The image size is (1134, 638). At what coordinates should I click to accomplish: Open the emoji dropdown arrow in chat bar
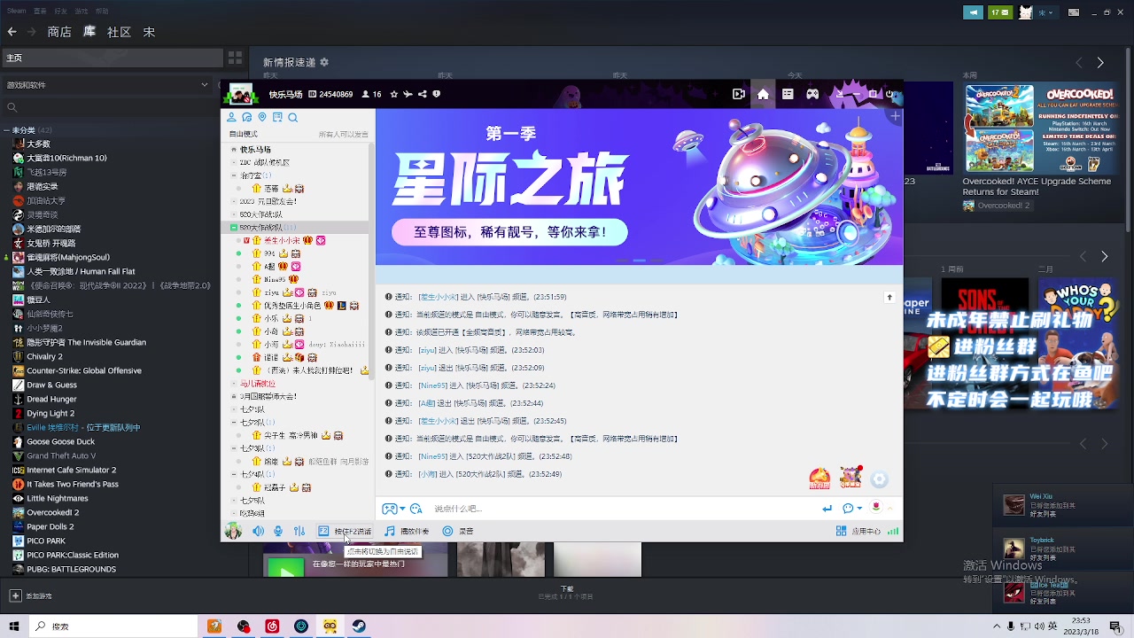tap(403, 508)
